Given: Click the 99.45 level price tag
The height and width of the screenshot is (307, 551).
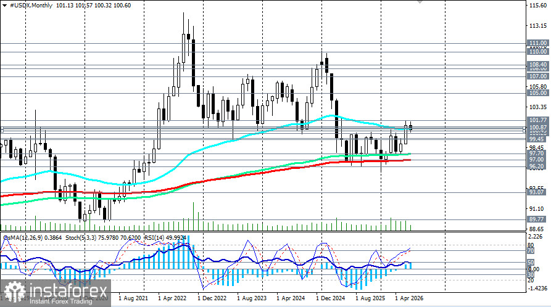Looking at the screenshot, I should [537, 139].
